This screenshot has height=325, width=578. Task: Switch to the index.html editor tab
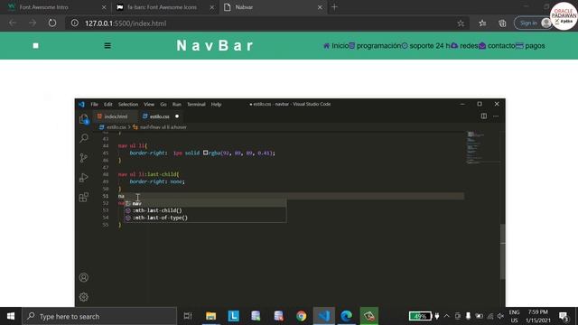115,116
